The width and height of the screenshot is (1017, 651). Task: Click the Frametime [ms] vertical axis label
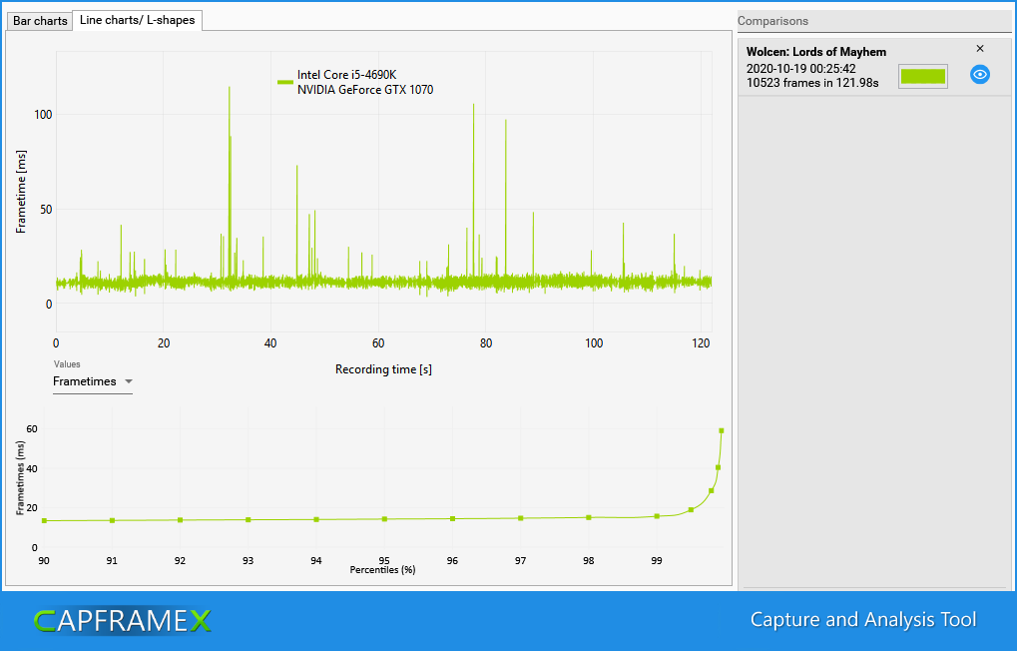pyautogui.click(x=21, y=192)
